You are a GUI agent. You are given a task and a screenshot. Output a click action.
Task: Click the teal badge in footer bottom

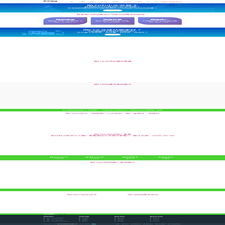click(94, 224)
